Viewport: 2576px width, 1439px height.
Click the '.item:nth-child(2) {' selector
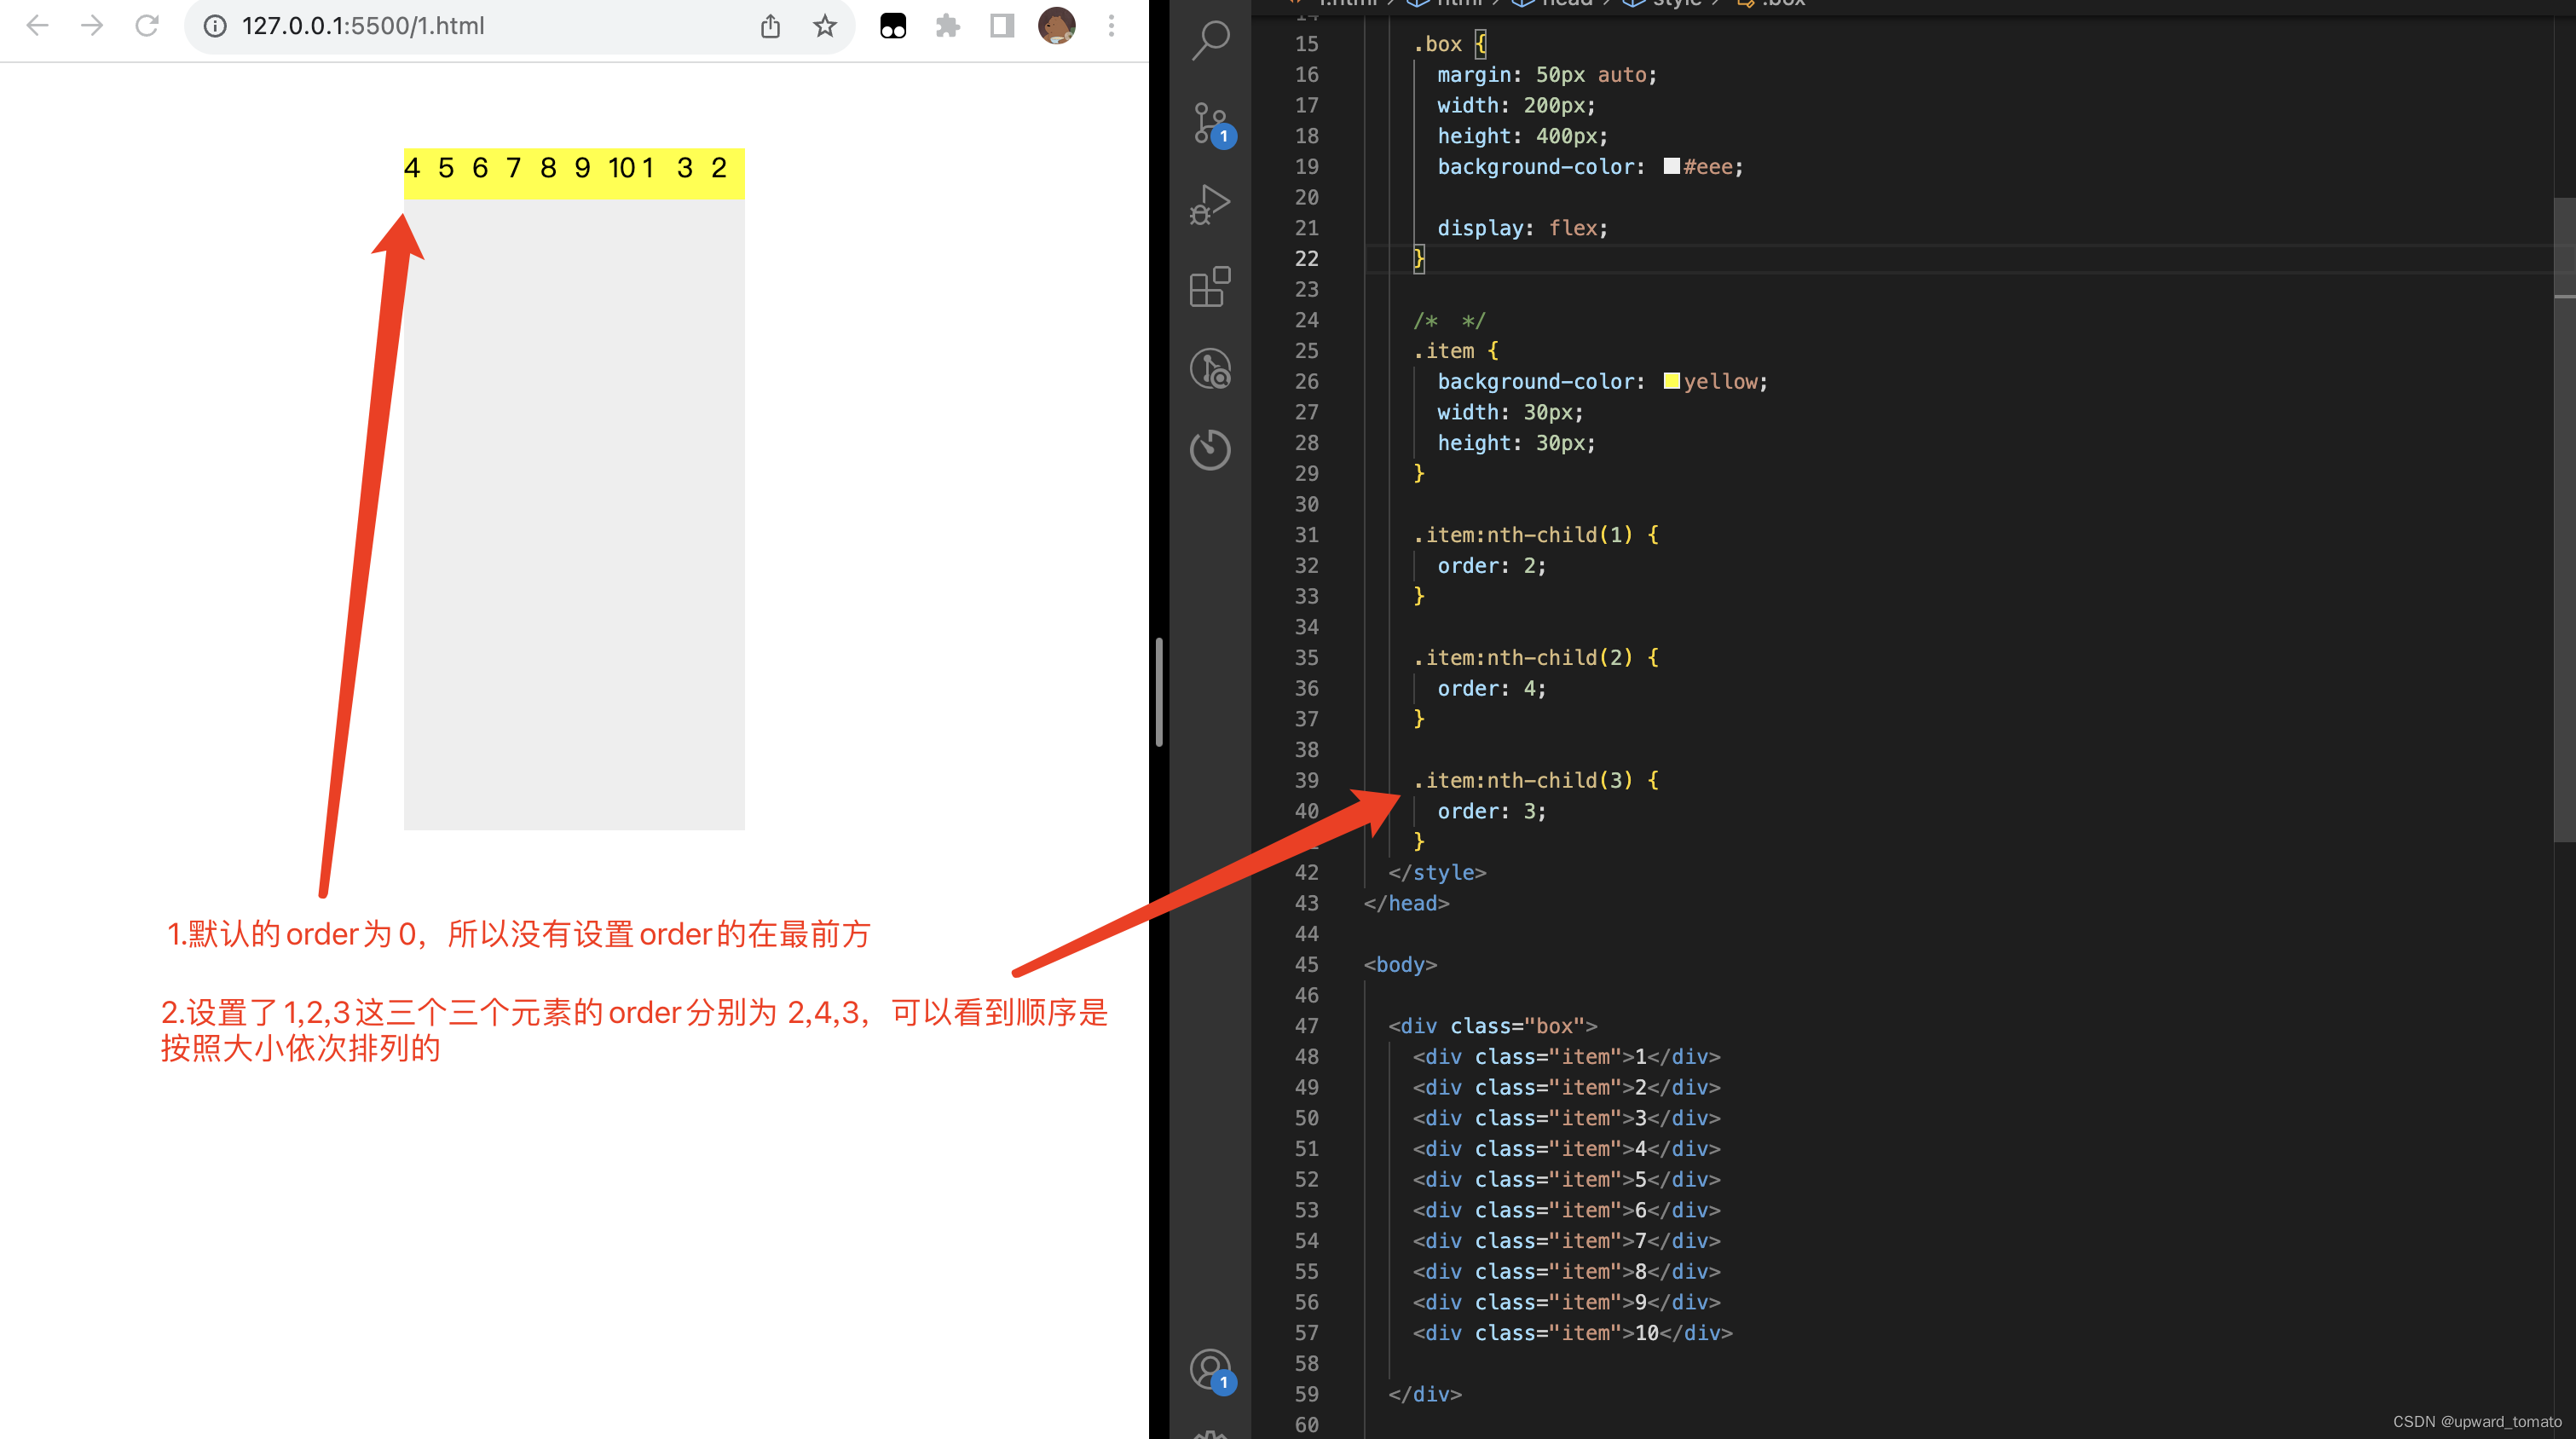tap(1536, 658)
